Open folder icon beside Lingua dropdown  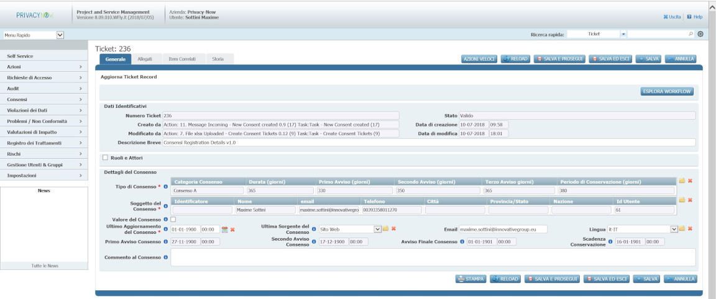(682, 229)
